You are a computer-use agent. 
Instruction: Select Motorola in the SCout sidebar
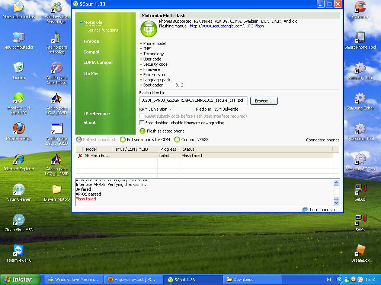point(93,22)
